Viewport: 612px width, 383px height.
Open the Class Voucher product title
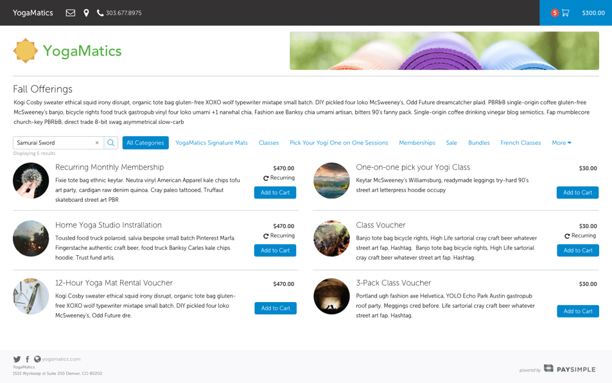pos(380,225)
